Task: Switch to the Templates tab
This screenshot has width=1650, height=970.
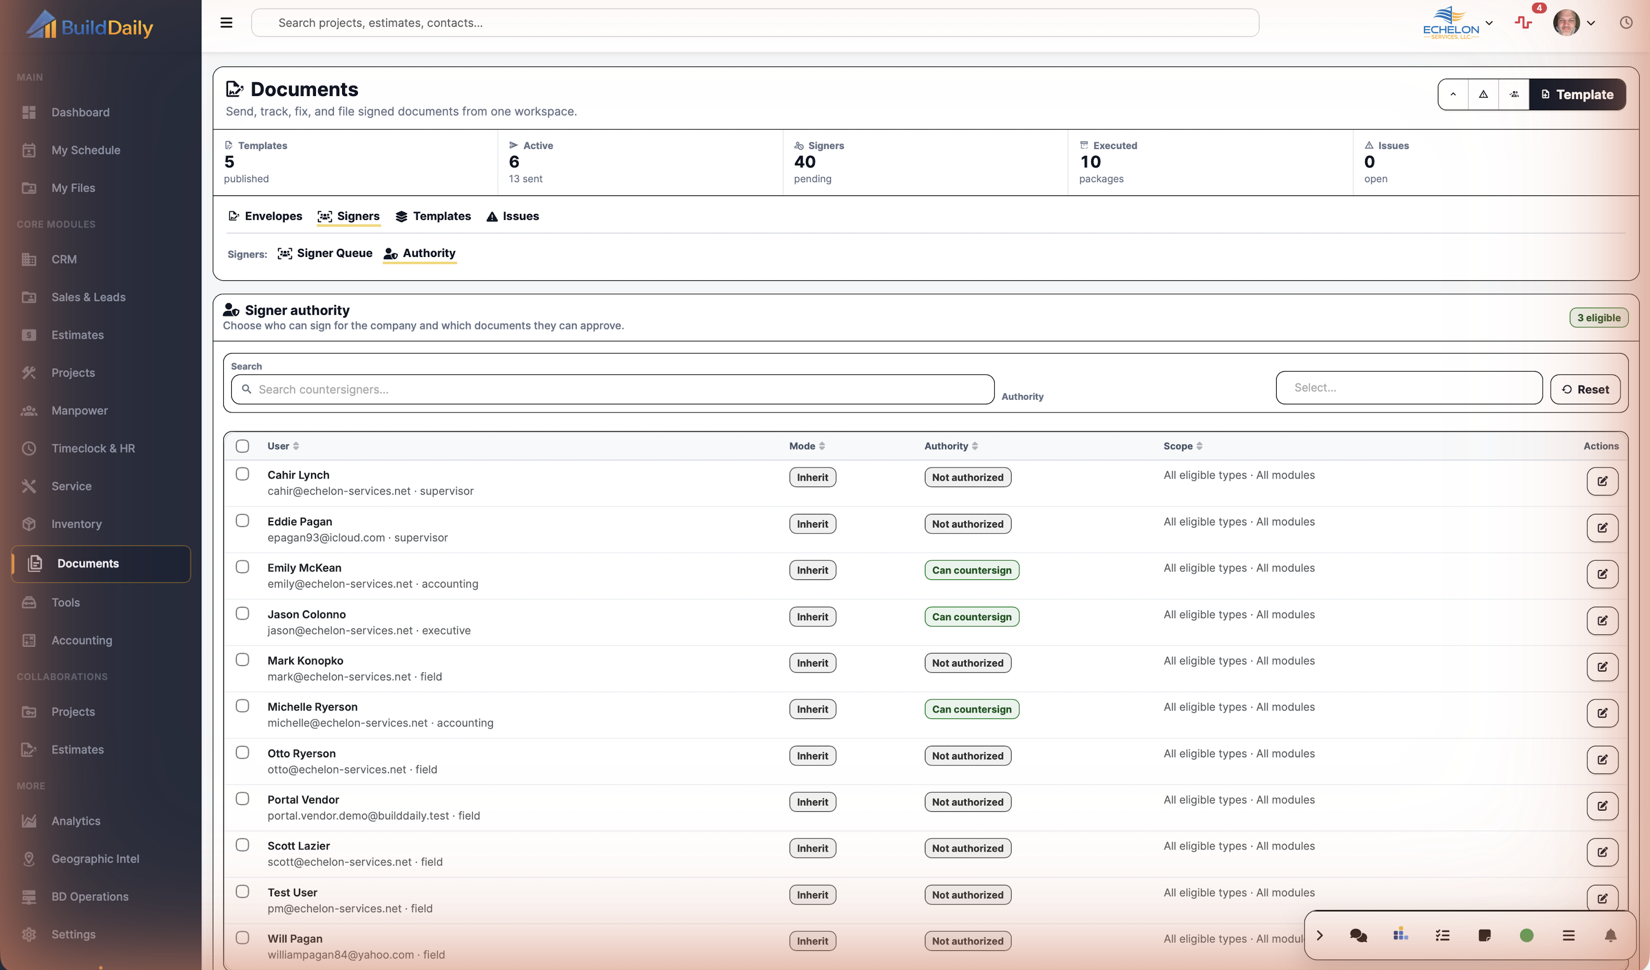Action: click(433, 216)
